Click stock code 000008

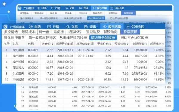tap(33, 56)
